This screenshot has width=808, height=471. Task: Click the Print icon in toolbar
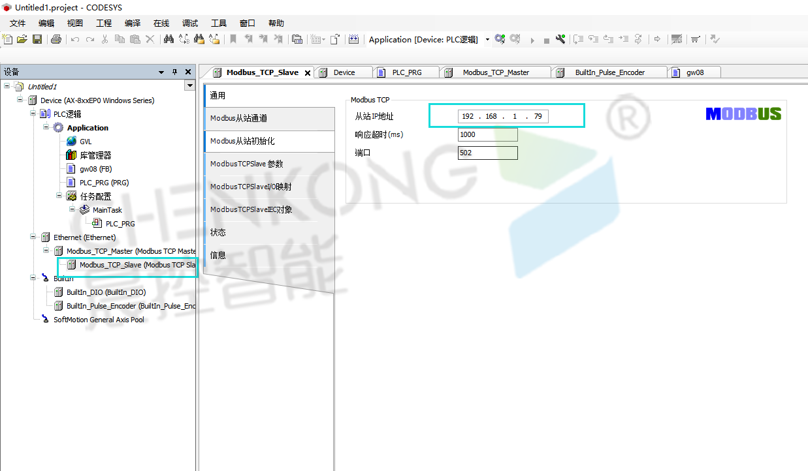tap(56, 39)
